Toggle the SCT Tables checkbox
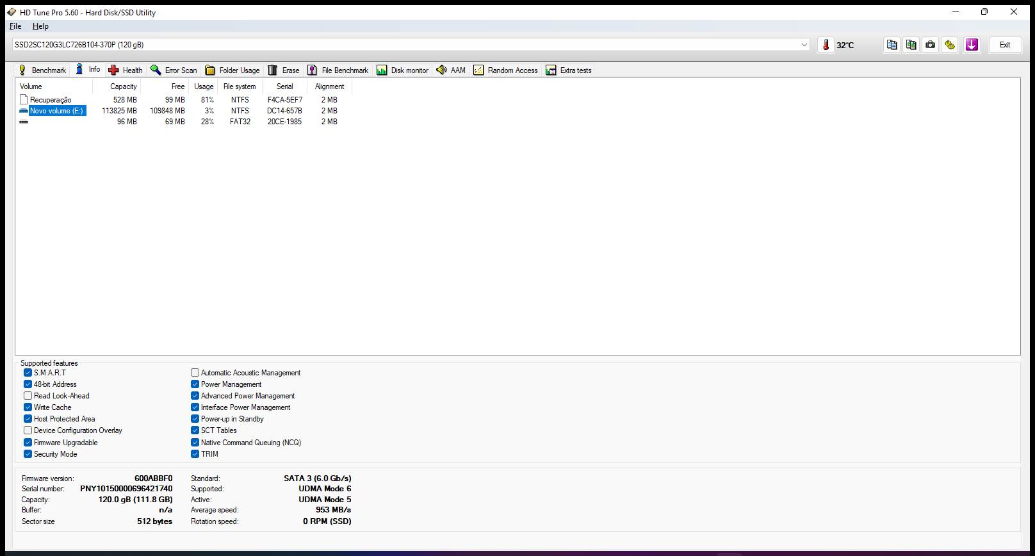This screenshot has width=1035, height=556. point(195,430)
